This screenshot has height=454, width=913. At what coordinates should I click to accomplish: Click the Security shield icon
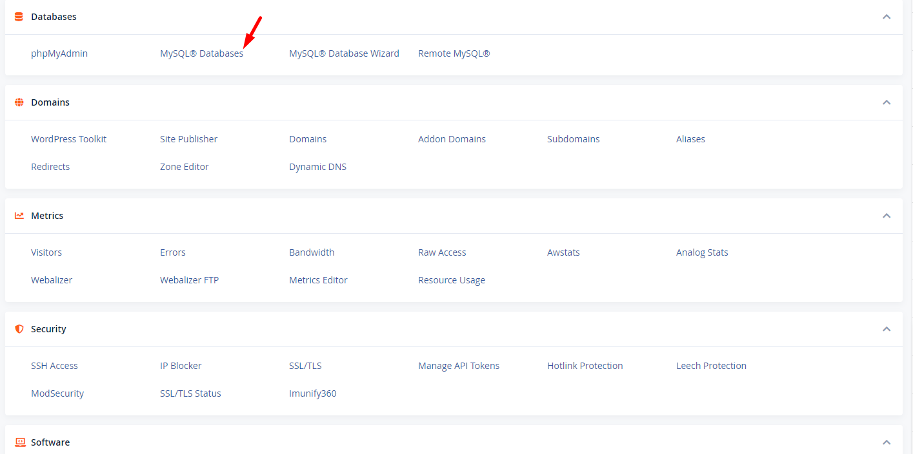pos(19,329)
